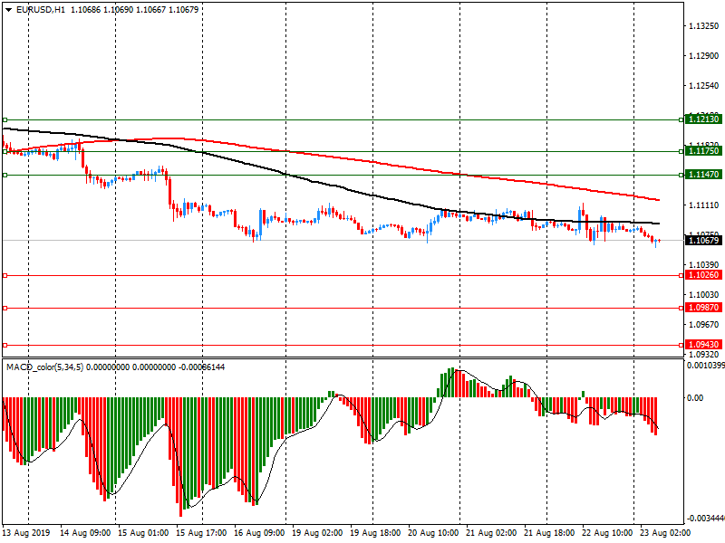Click the 1.10390 price axis label

[704, 265]
